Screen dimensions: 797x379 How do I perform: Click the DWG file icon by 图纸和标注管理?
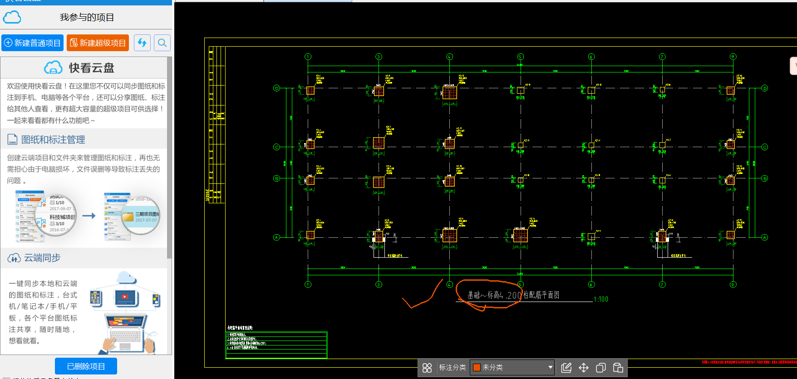click(12, 139)
